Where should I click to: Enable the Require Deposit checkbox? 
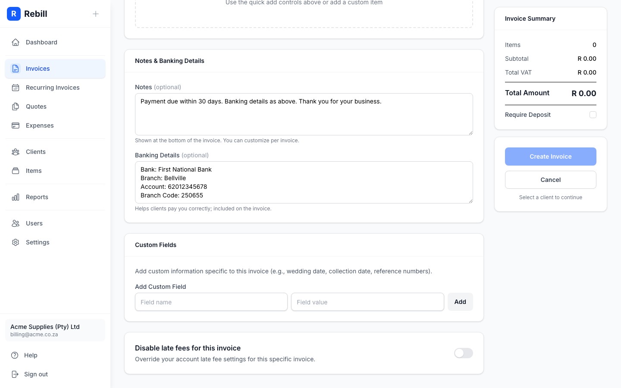coord(593,115)
